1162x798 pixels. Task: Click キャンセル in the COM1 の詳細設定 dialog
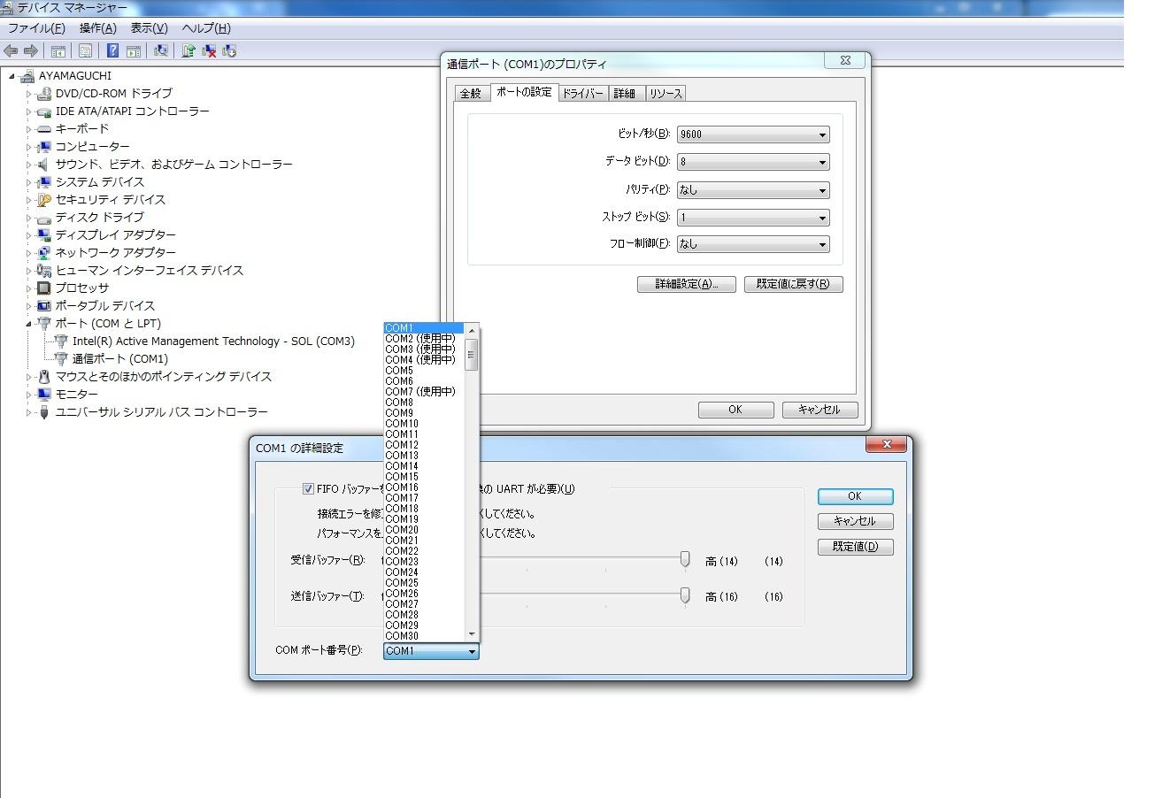point(855,522)
